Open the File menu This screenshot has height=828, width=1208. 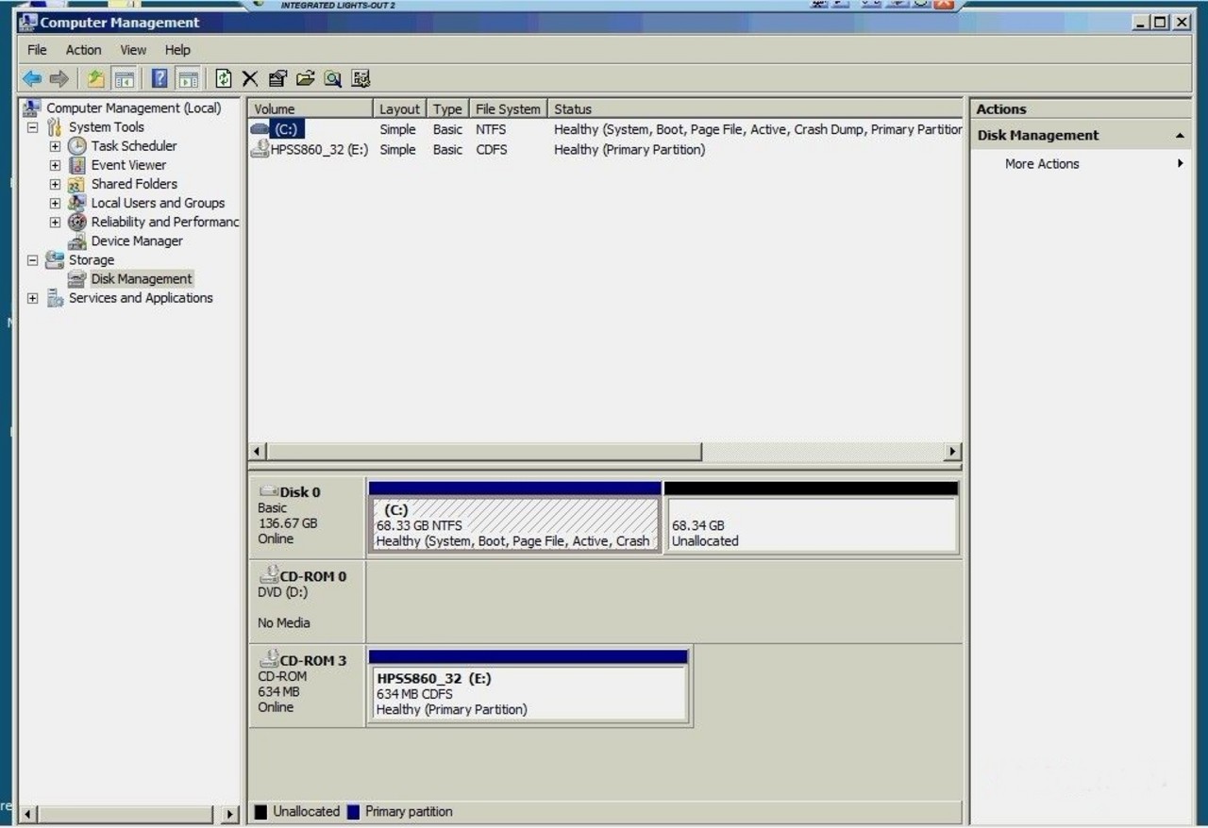(x=37, y=50)
